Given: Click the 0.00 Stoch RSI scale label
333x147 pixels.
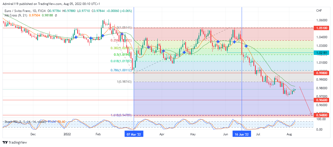Looking at the screenshot, I should pyautogui.click(x=319, y=130).
